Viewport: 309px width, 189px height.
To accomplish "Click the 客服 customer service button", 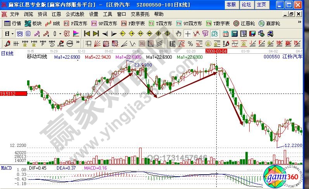I will pyautogui.click(x=231, y=5).
